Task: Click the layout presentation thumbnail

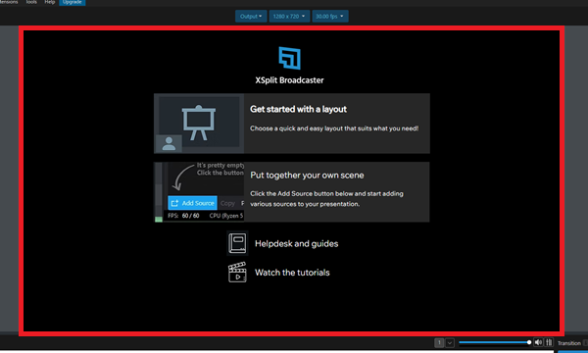Action: pos(199,124)
